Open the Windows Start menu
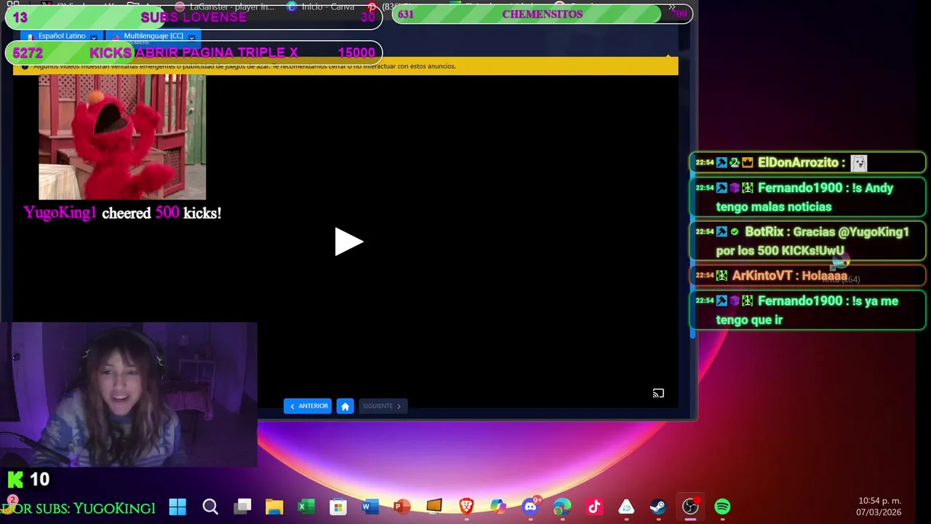Screen dimensions: 931x524 pos(177,507)
